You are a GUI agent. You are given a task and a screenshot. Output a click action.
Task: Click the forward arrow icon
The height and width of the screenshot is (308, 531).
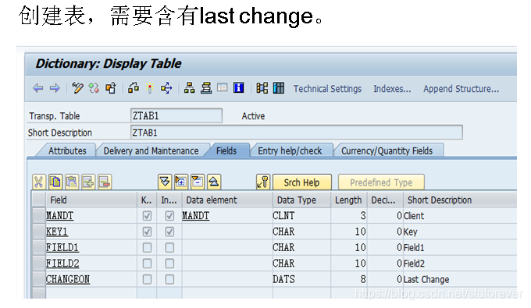point(55,89)
